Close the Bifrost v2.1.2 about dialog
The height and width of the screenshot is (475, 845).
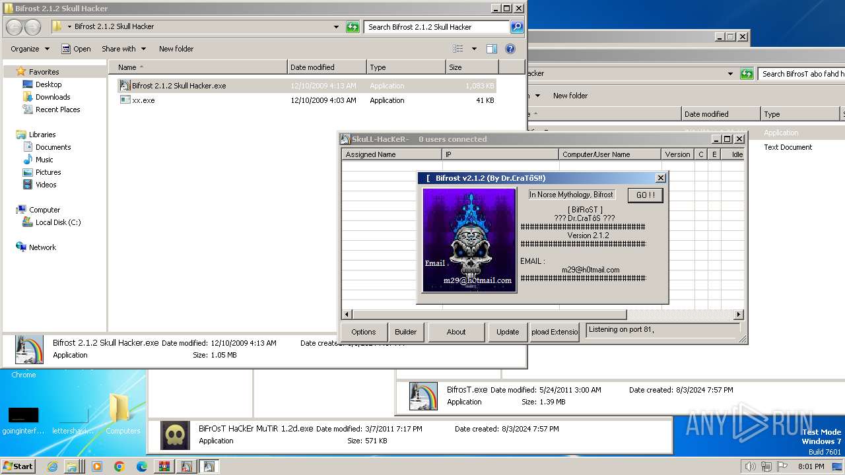(660, 178)
